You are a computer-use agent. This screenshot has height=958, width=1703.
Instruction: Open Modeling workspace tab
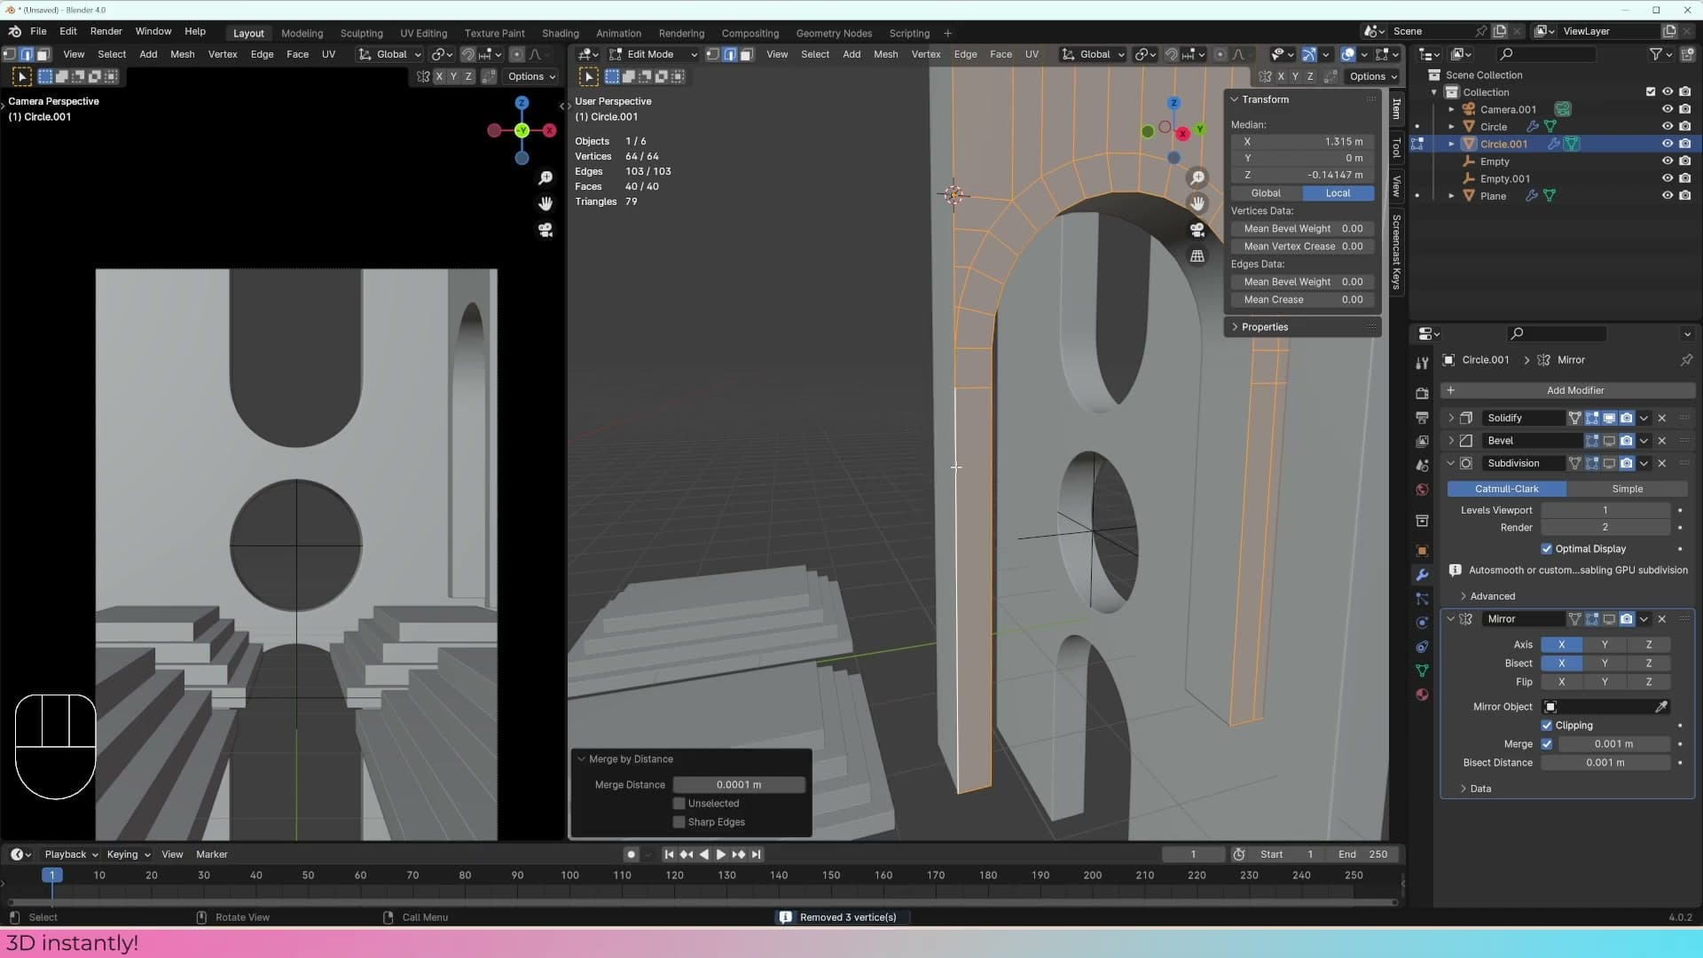(302, 33)
